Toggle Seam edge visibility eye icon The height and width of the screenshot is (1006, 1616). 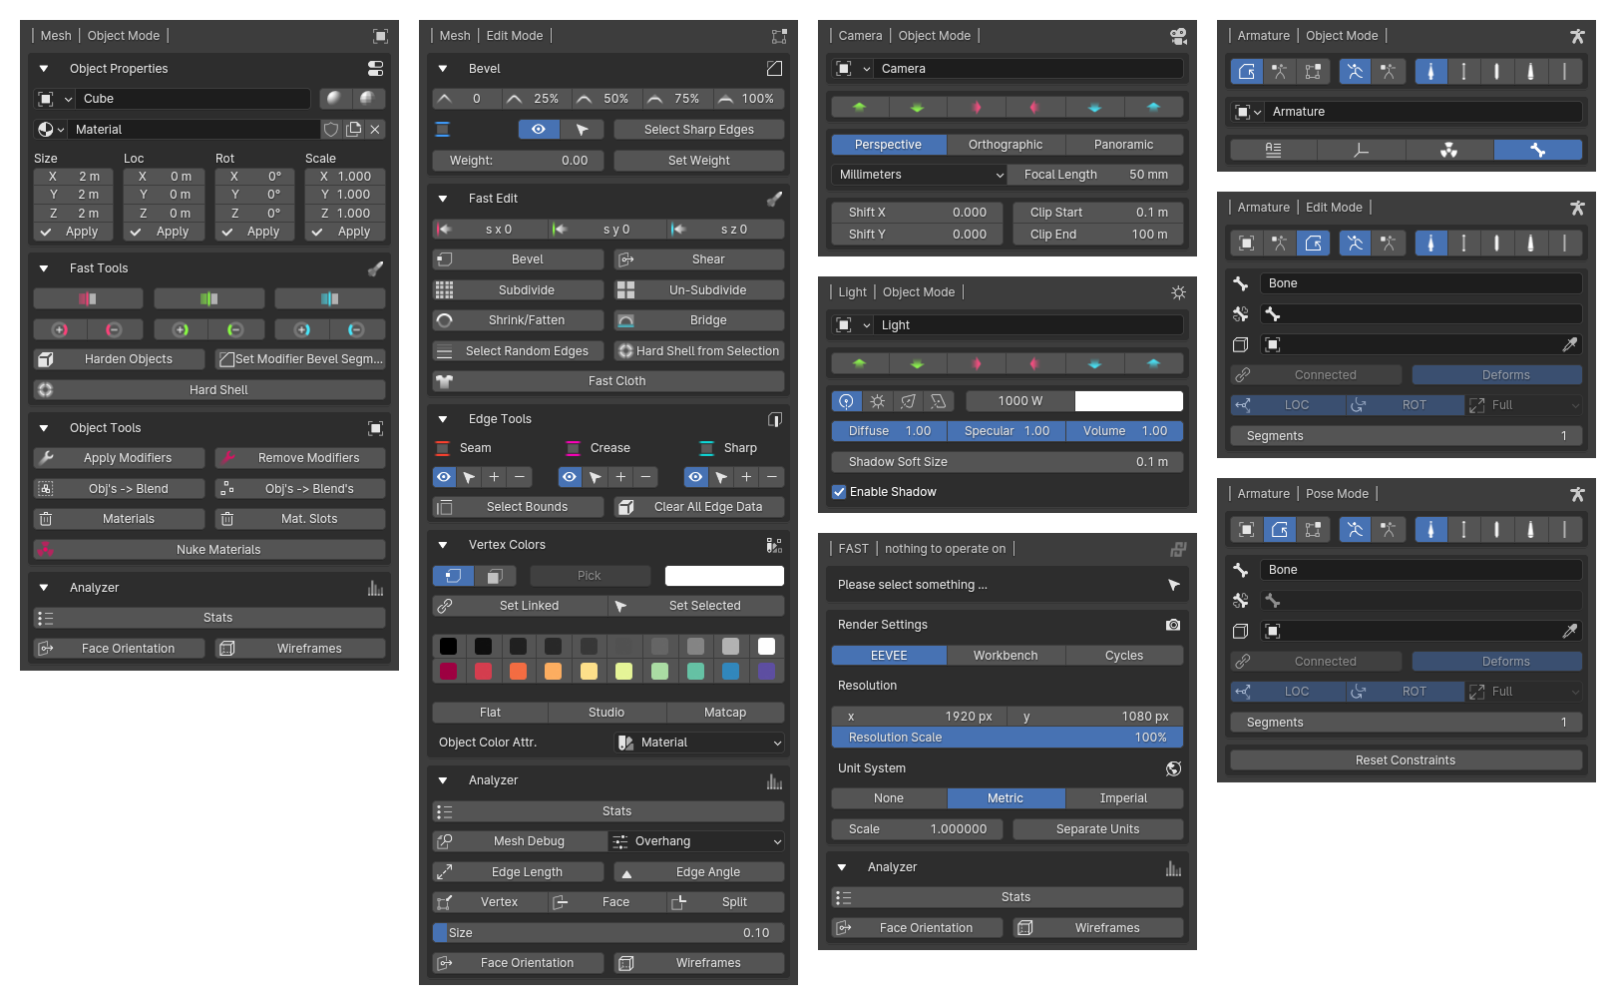coord(444,477)
